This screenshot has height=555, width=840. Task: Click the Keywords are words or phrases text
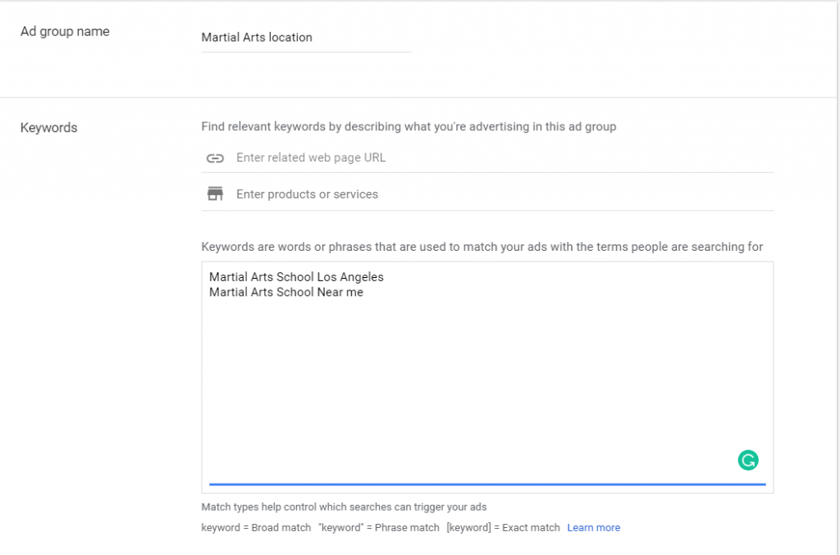[x=482, y=247]
